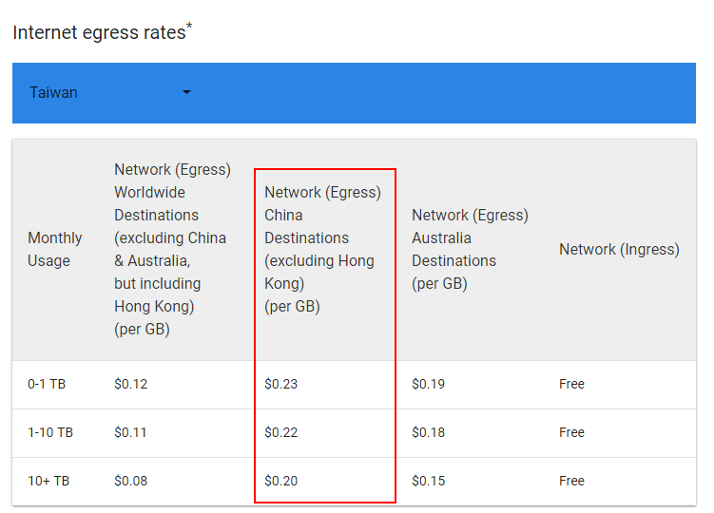Click the $0.12 worldwide rate cell
This screenshot has height=513, width=714.
(130, 384)
